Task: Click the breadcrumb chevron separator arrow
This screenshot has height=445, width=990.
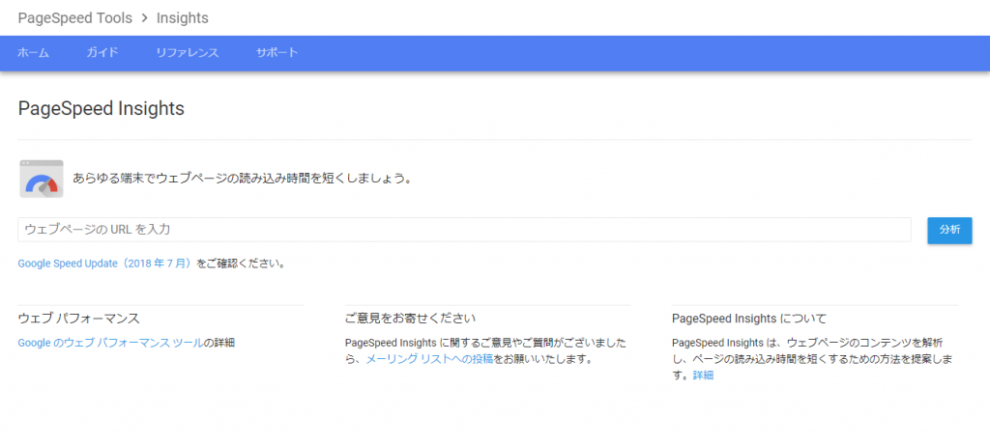Action: [x=143, y=17]
